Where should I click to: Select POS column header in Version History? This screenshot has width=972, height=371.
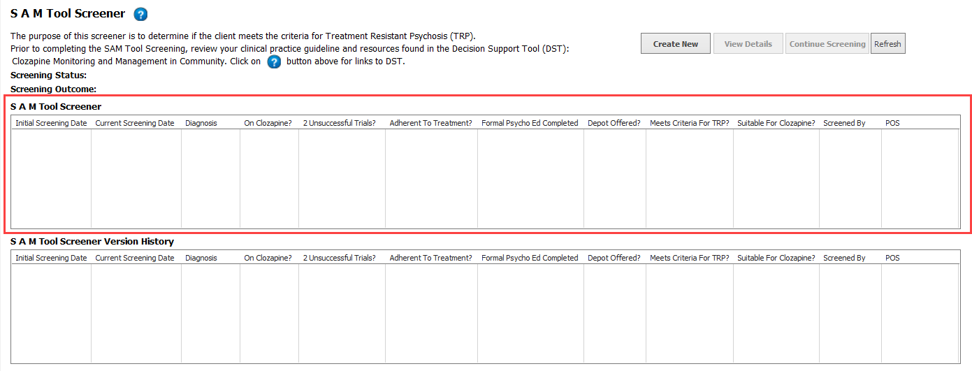coord(892,258)
